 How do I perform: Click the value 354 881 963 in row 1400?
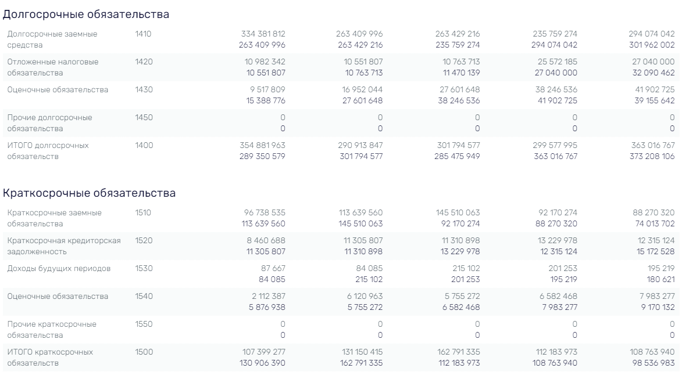[x=262, y=146]
